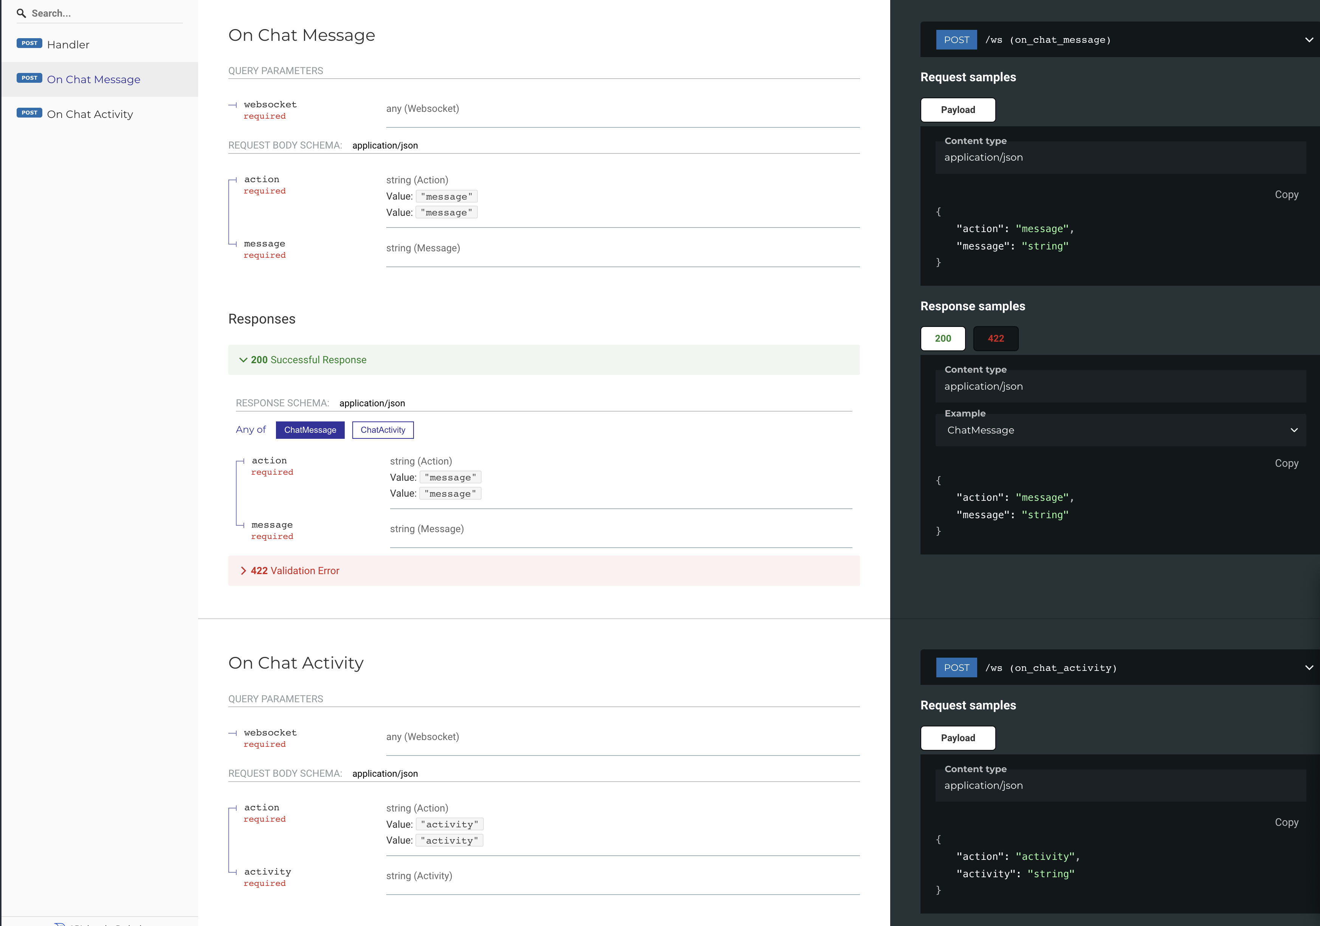The image size is (1320, 926).
Task: Click the search magnifier icon
Action: click(22, 12)
